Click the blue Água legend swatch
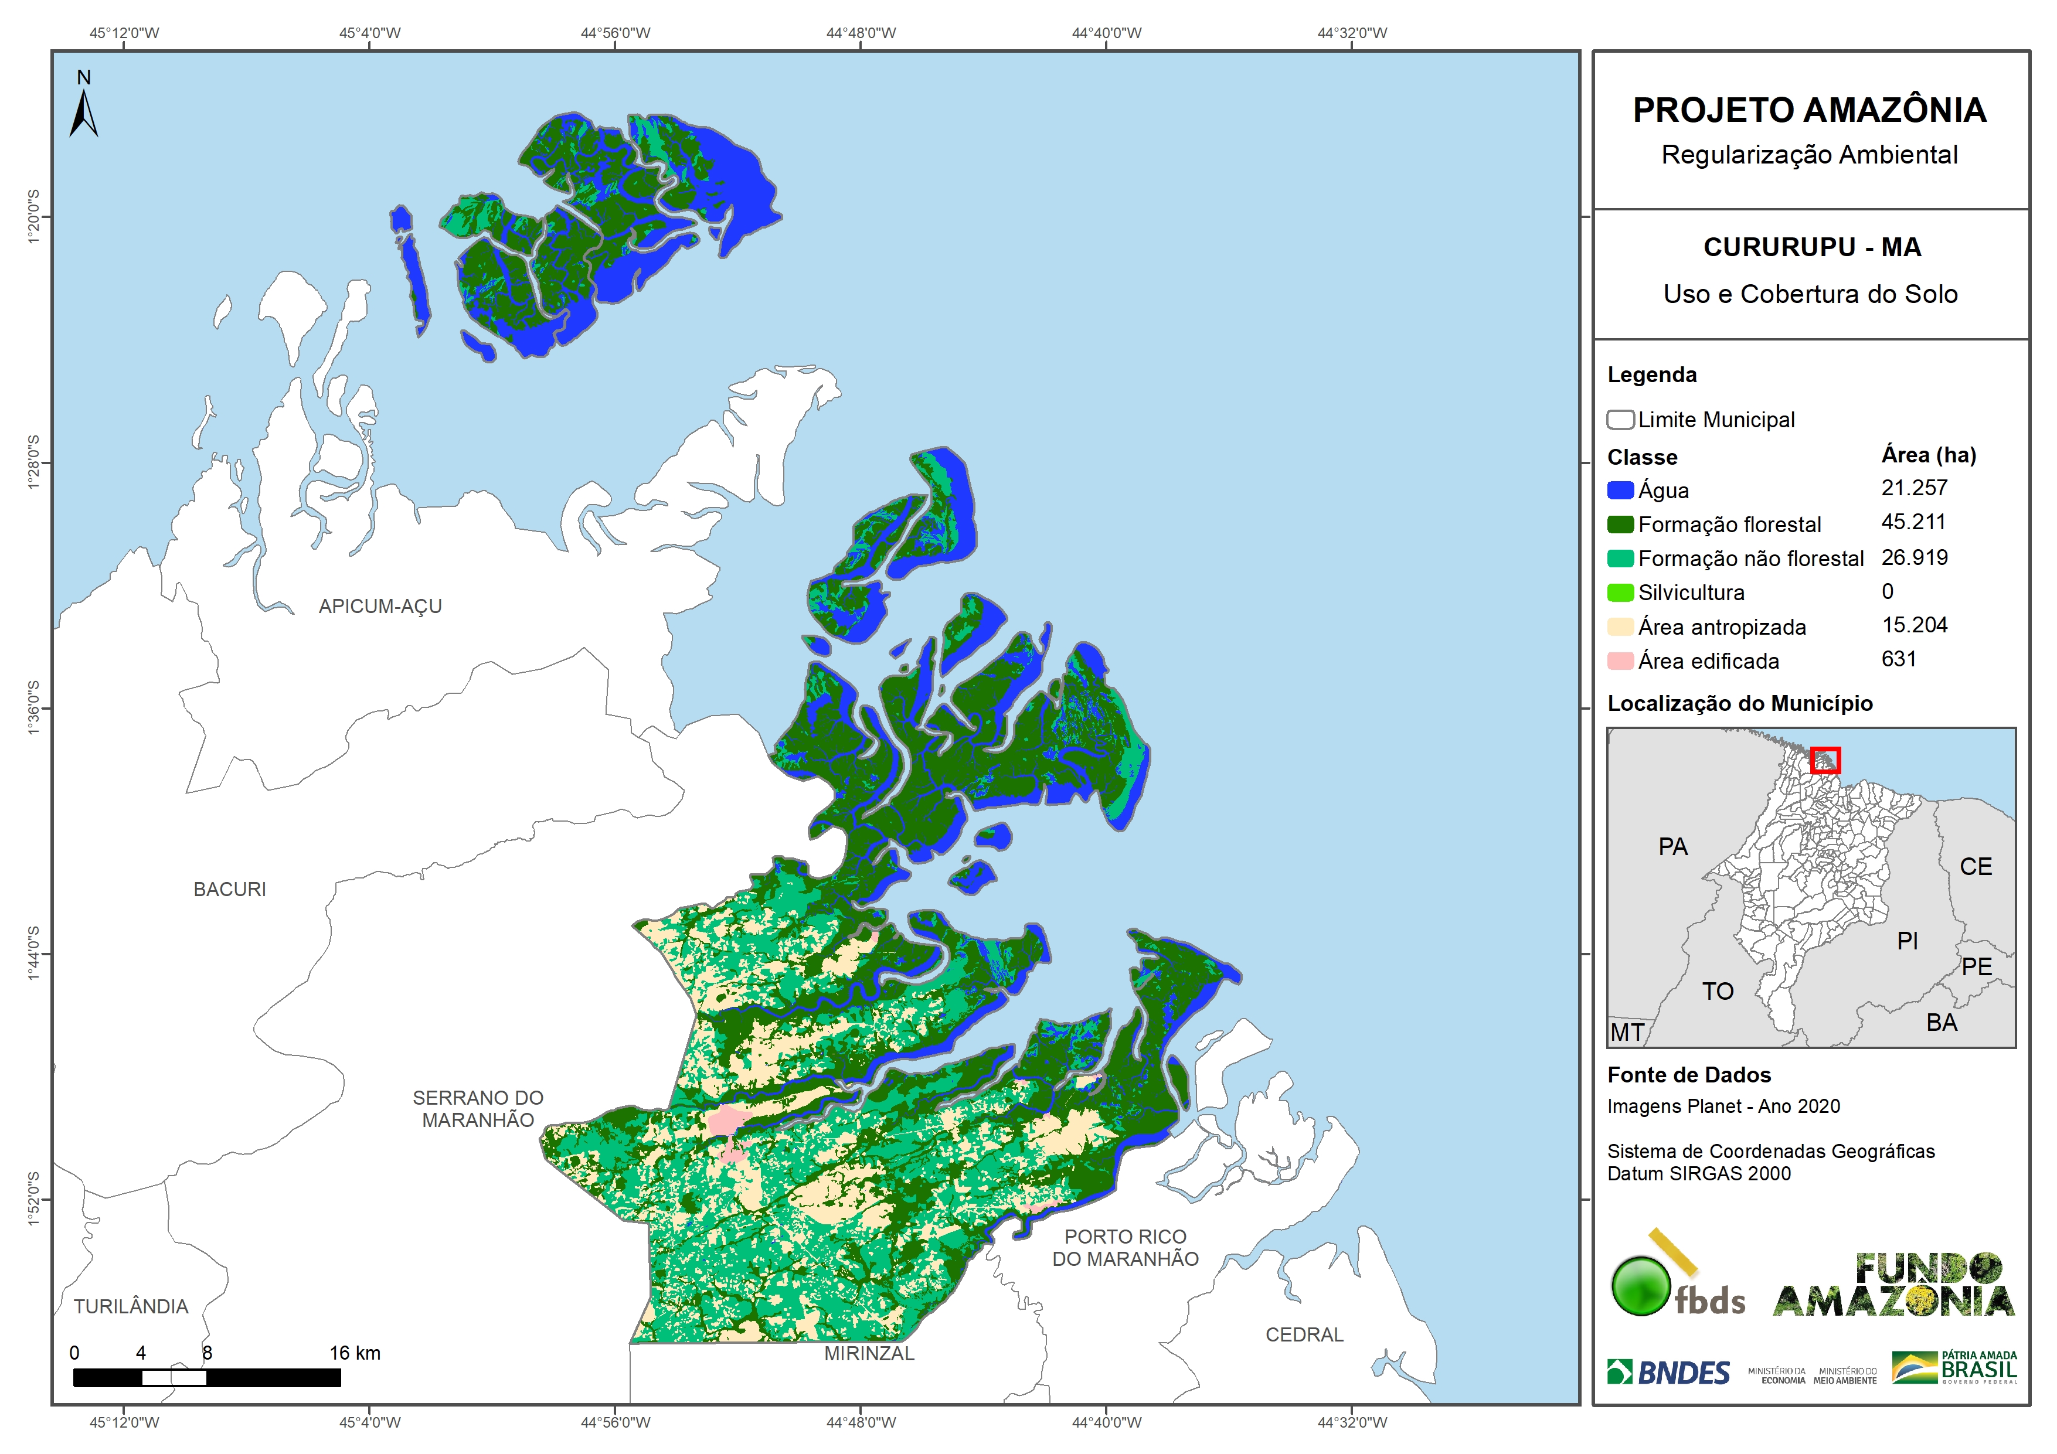This screenshot has height=1454, width=2057. coord(1620,490)
